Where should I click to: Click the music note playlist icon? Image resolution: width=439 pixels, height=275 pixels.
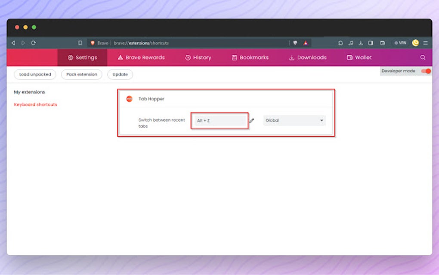point(350,43)
